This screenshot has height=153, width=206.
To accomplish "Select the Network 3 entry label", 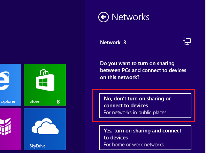I will click(x=113, y=43).
